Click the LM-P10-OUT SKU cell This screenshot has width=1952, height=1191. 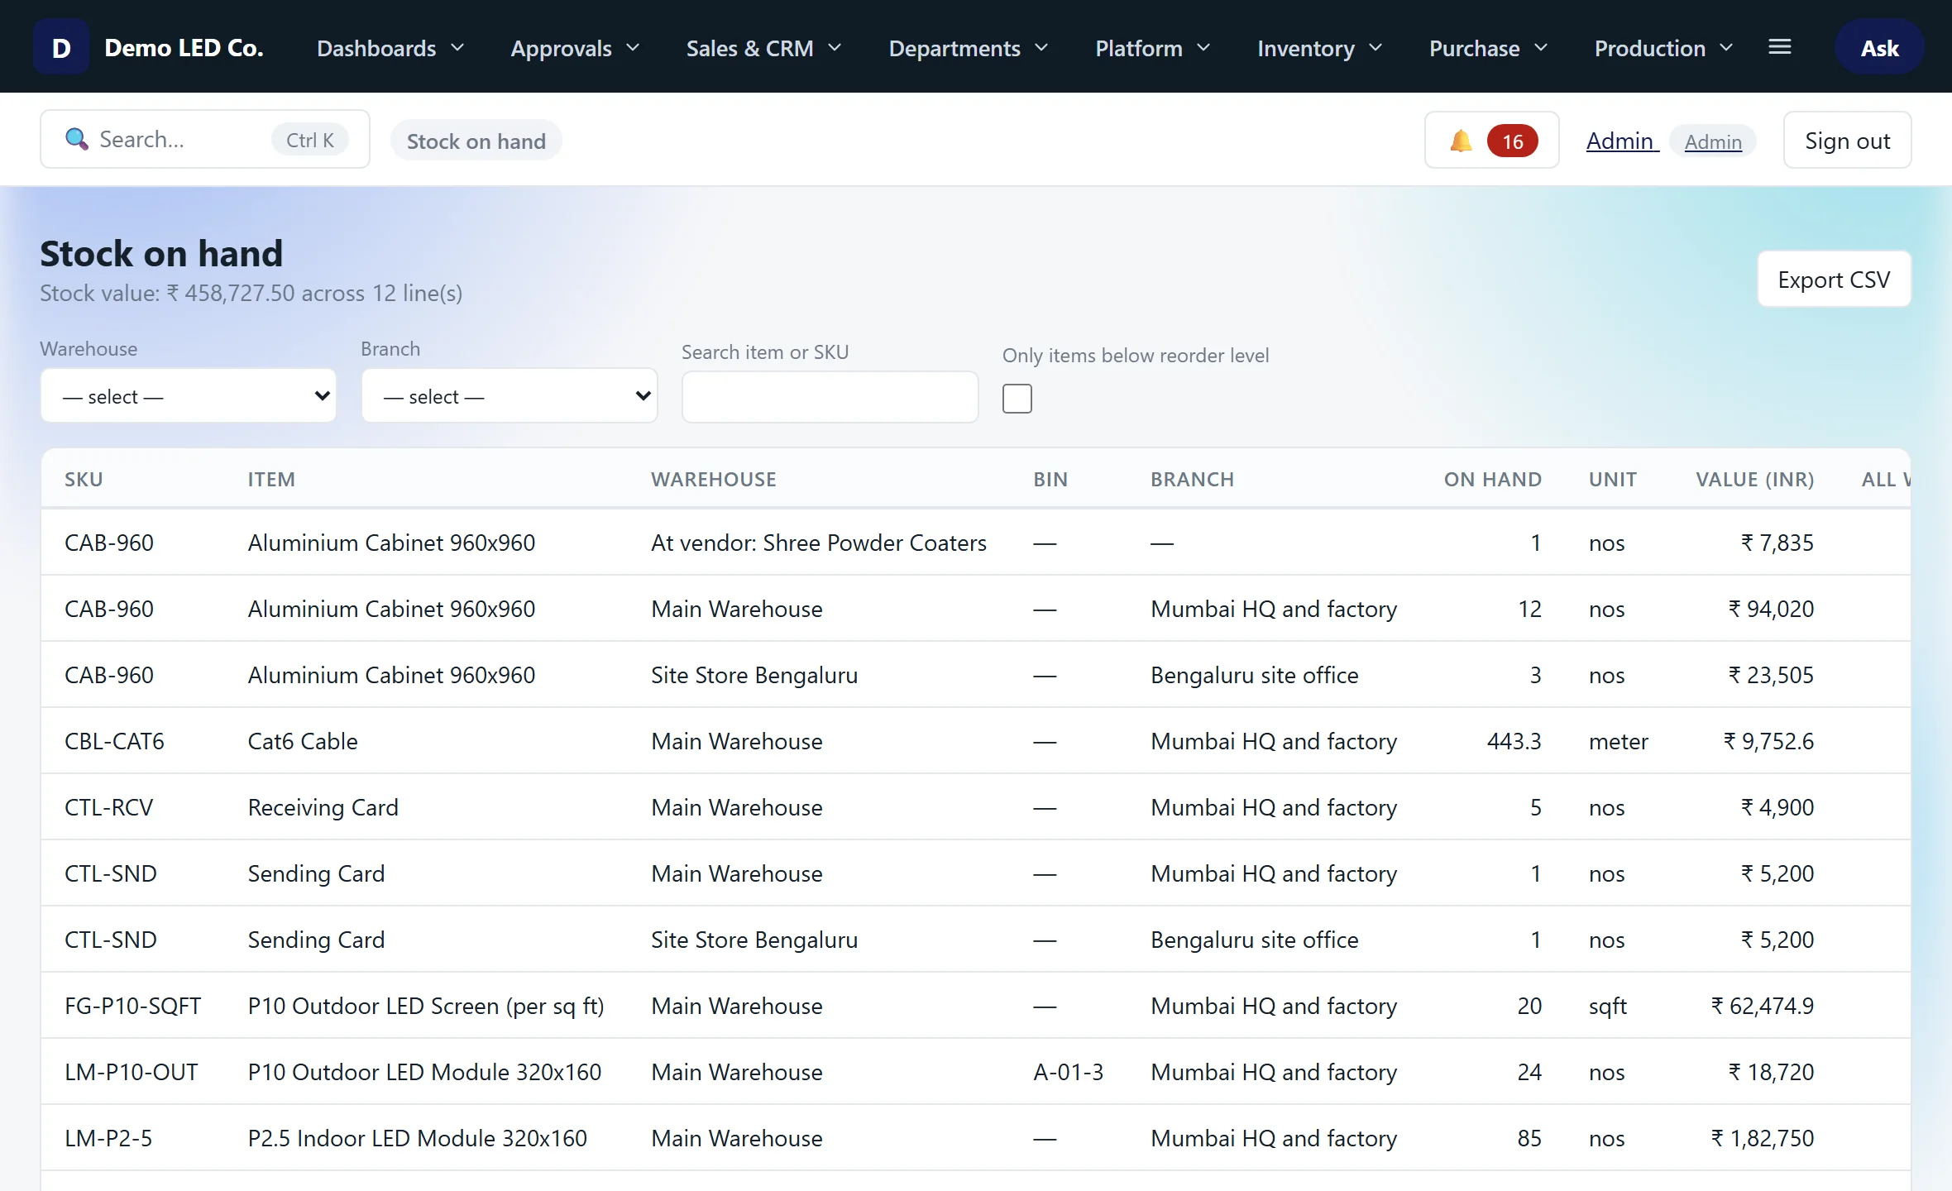pyautogui.click(x=131, y=1072)
